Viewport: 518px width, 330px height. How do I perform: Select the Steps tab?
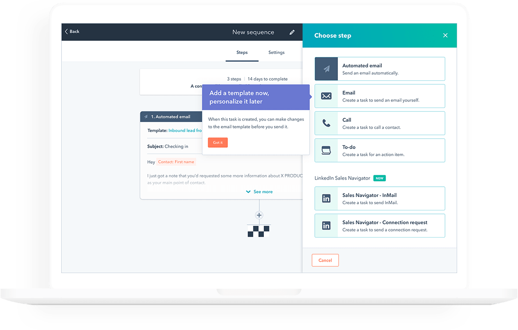pos(242,52)
